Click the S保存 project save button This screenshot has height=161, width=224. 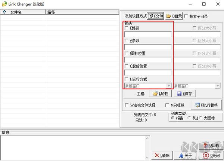pos(184,94)
